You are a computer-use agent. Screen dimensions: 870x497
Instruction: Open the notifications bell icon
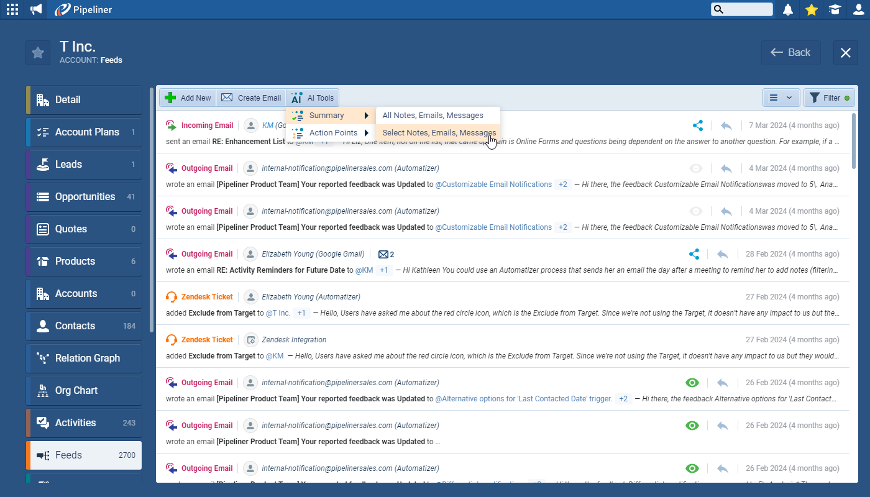[788, 9]
